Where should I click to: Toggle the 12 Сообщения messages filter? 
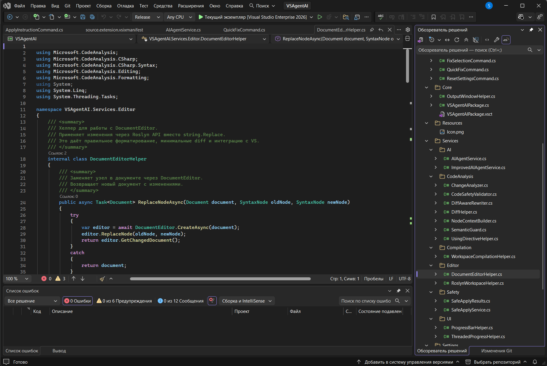tap(180, 301)
